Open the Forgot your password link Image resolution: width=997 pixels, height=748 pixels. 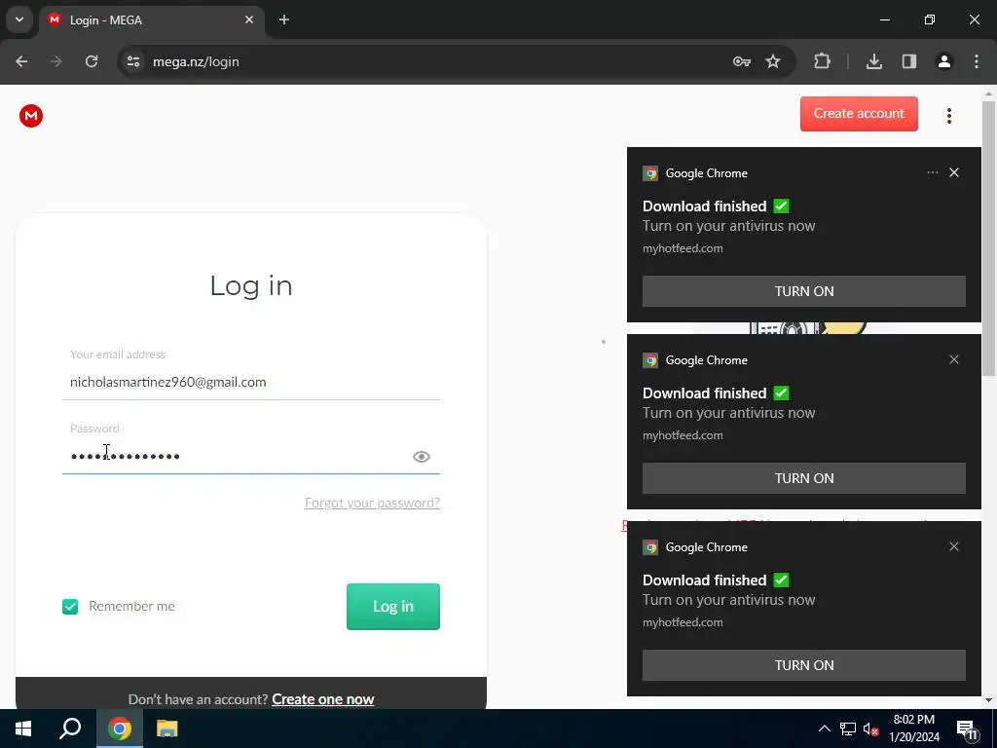pyautogui.click(x=372, y=504)
